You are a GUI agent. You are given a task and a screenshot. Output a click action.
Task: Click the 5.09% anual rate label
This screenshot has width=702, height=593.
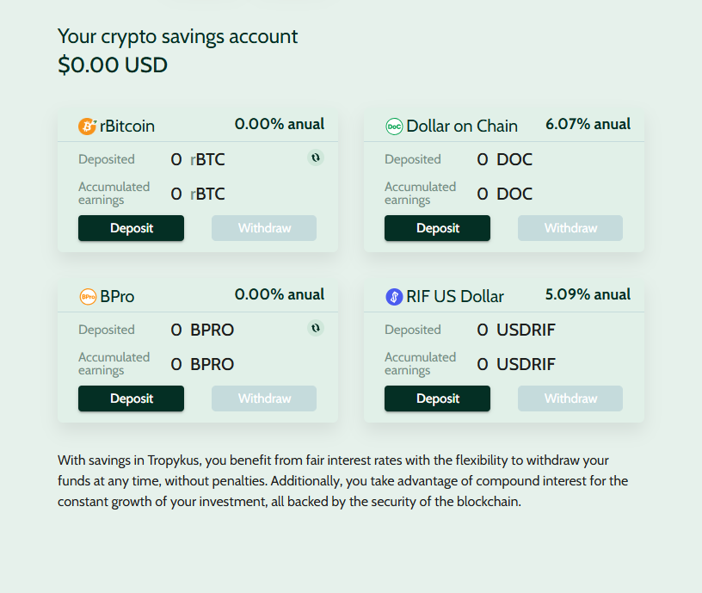pyautogui.click(x=588, y=294)
